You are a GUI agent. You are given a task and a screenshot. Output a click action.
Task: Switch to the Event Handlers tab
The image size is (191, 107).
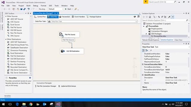78,17
